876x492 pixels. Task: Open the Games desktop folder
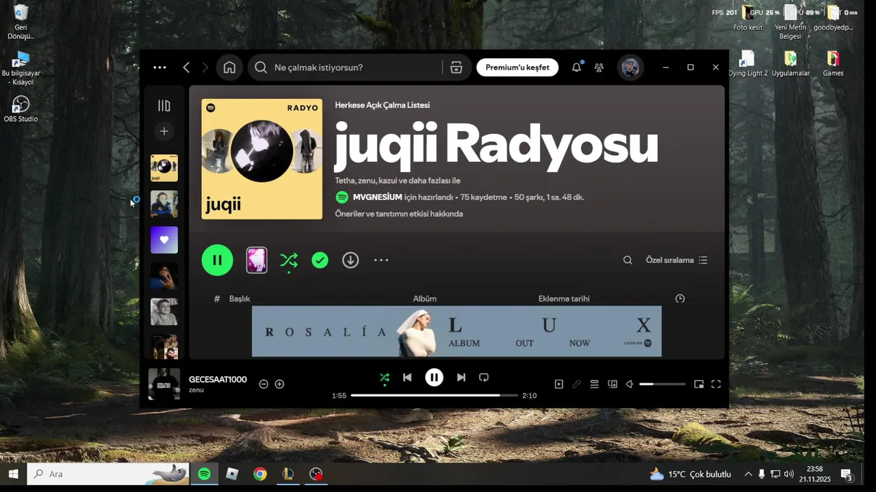833,64
